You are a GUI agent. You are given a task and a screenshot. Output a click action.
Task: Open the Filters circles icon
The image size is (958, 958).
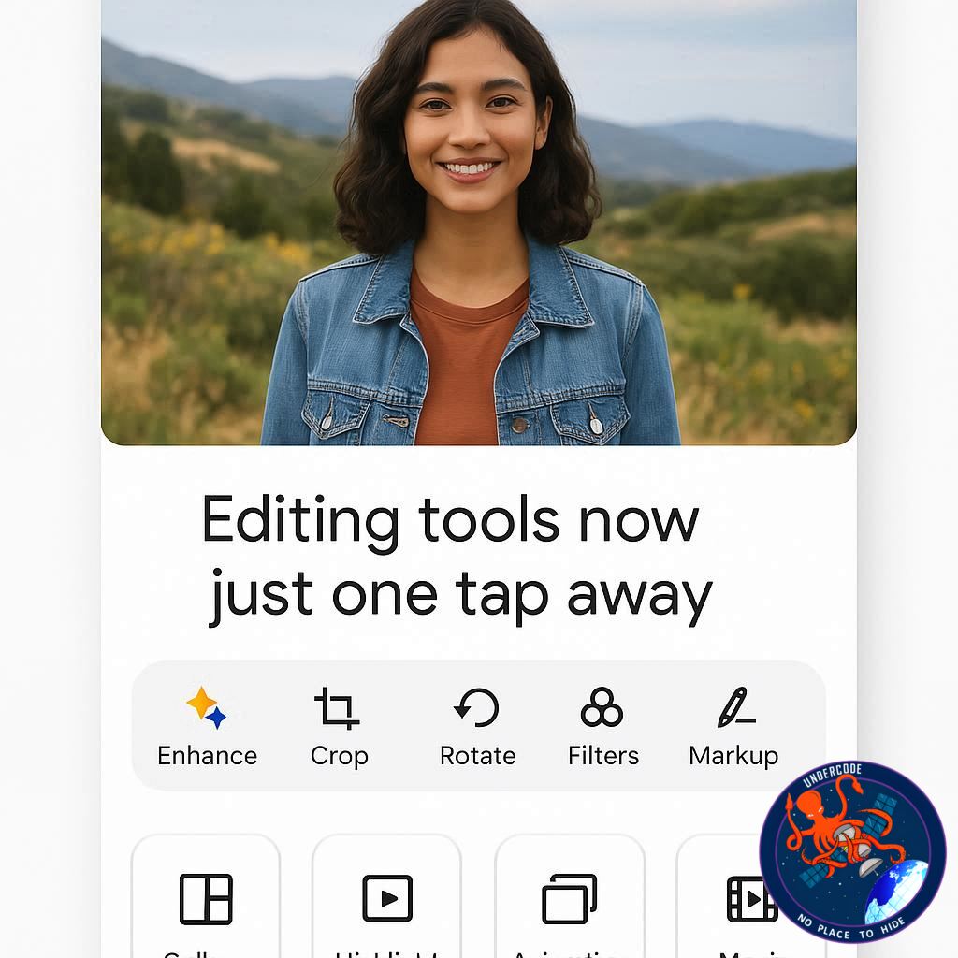click(x=602, y=707)
